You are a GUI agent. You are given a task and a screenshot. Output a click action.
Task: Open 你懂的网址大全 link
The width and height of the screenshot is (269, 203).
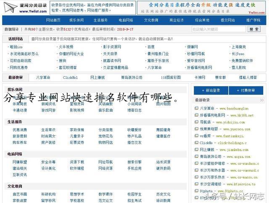[x=71, y=54]
